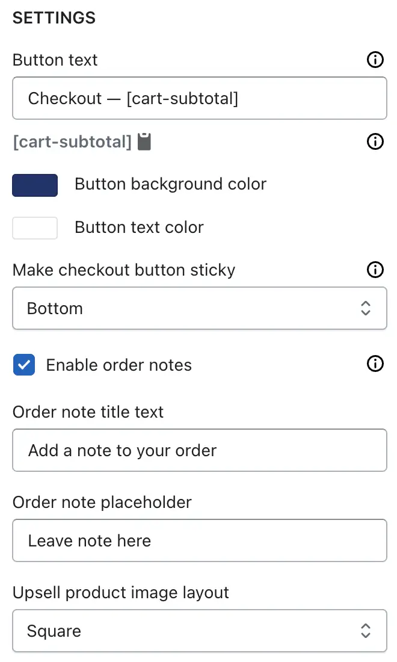Click the clipboard copy icon next to [cart-subtotal]

[144, 141]
